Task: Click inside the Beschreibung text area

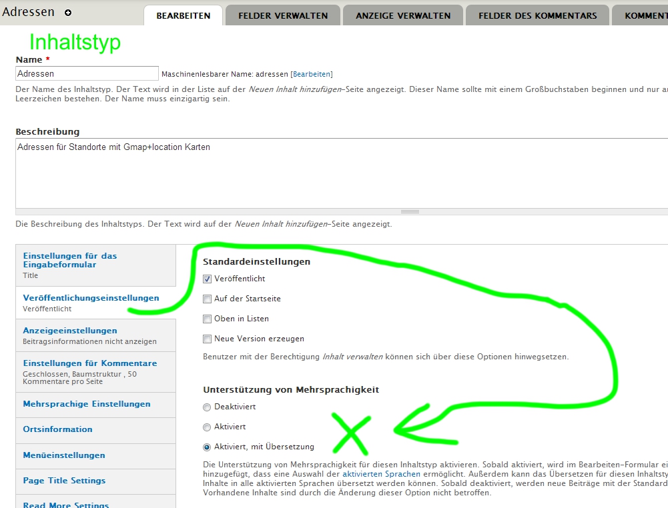Action: click(334, 173)
